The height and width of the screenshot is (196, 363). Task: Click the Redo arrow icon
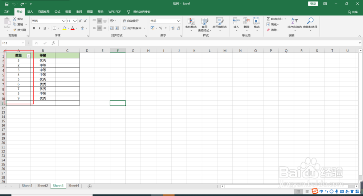tap(22, 4)
